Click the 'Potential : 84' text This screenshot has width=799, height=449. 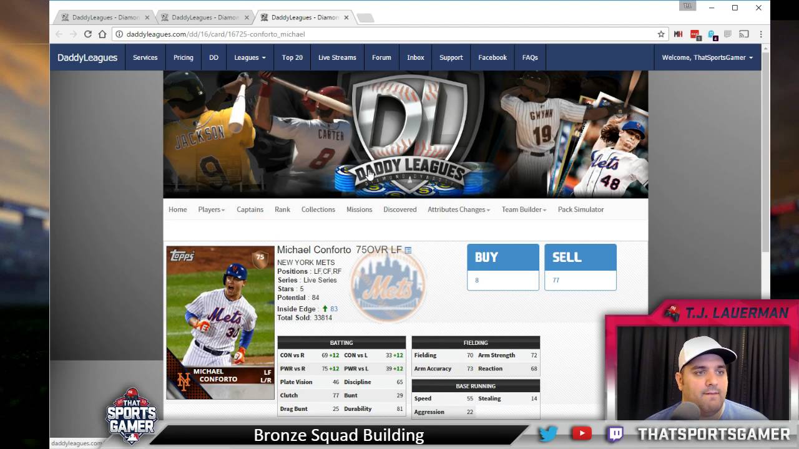click(298, 297)
